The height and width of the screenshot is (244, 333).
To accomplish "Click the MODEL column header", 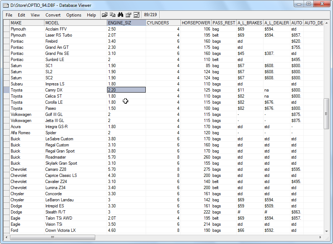I will pos(76,23).
